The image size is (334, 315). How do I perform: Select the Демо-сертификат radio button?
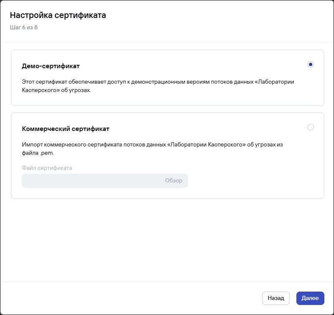pos(310,64)
